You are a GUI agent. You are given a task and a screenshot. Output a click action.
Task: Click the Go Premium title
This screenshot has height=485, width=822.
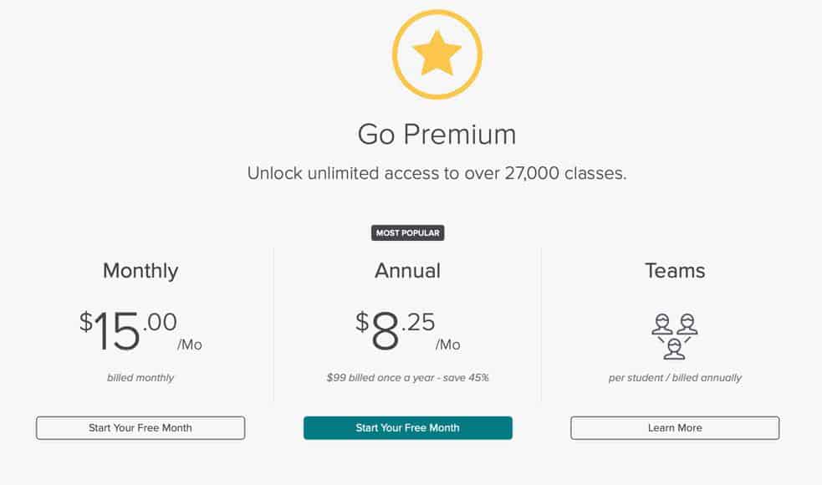437,135
